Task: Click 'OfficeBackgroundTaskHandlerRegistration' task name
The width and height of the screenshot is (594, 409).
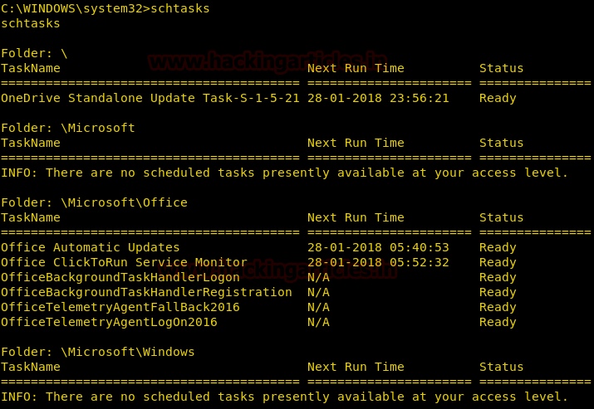Action: pyautogui.click(x=146, y=292)
